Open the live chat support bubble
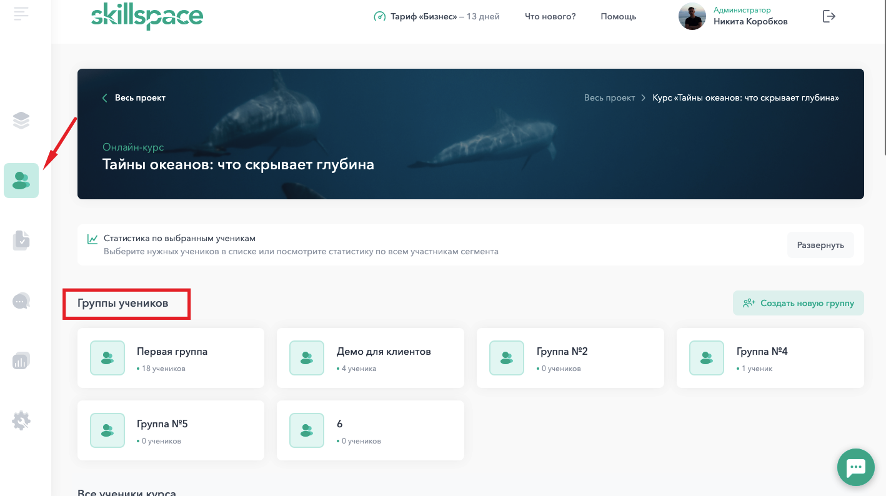 pos(855,467)
